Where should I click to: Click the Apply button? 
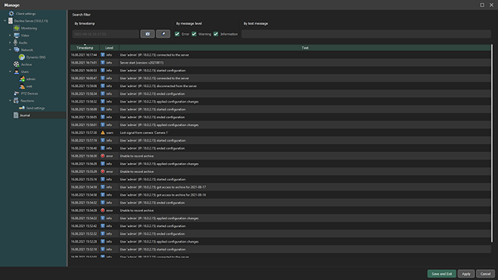(x=466, y=274)
